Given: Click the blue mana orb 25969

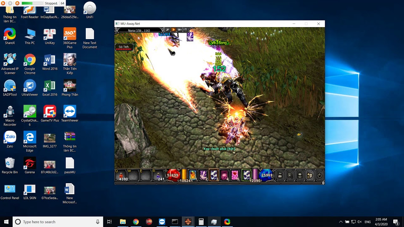Looking at the screenshot, I should [266, 176].
